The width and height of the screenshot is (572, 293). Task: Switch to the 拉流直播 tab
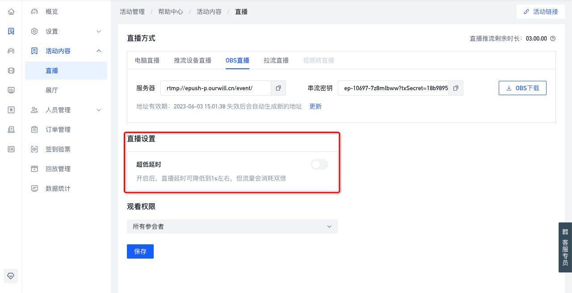[x=276, y=61]
